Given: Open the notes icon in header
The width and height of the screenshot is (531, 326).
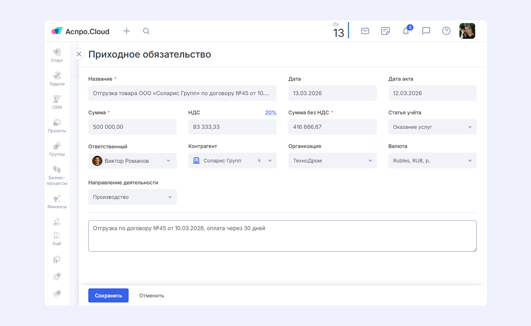Looking at the screenshot, I should tap(385, 31).
